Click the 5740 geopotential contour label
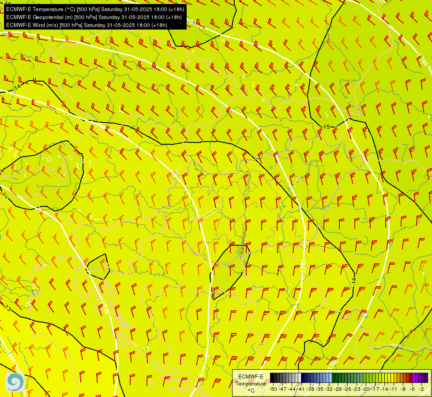 click(x=422, y=60)
